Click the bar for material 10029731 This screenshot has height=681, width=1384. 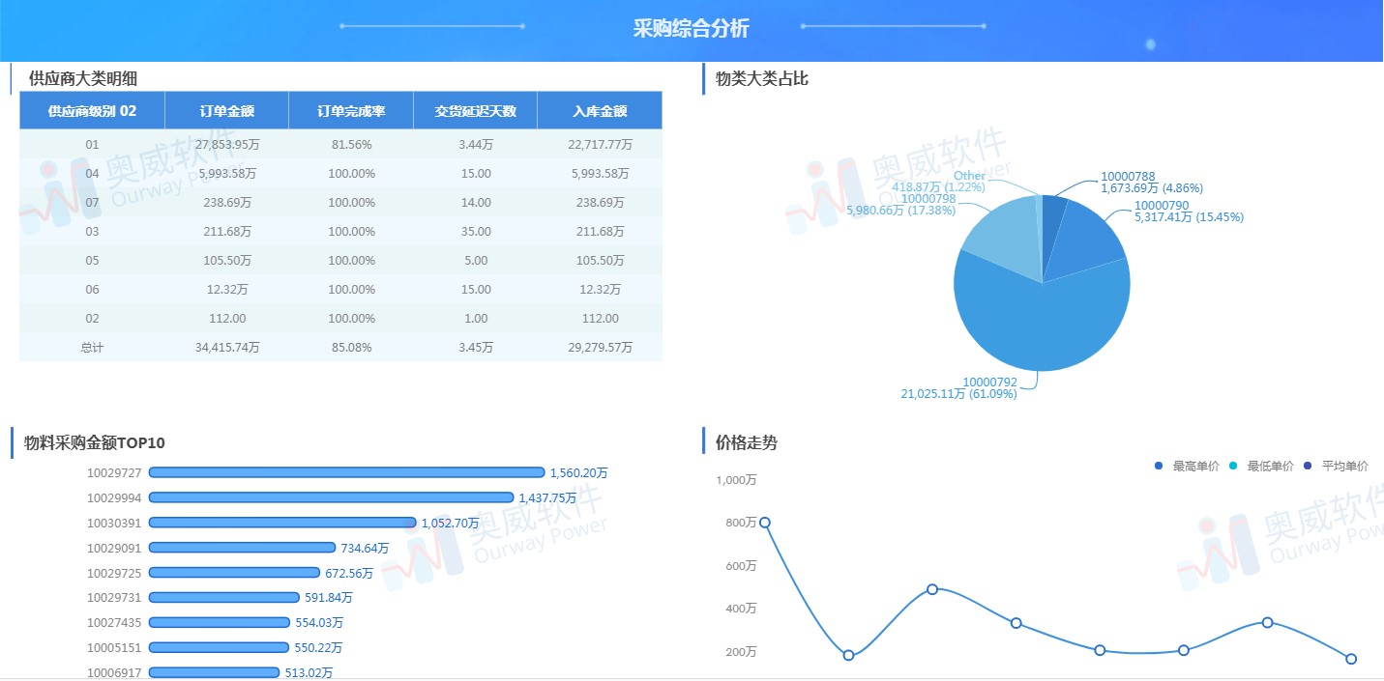coord(224,598)
